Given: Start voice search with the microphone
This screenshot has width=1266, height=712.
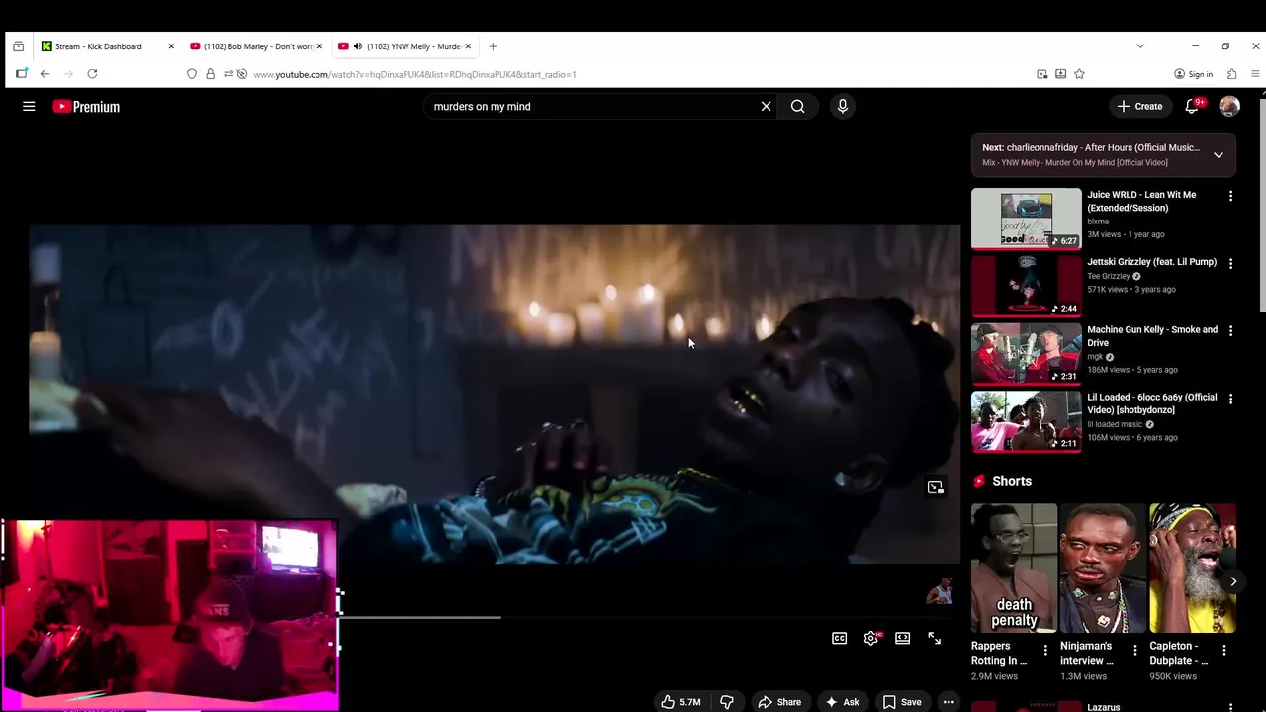Looking at the screenshot, I should coord(843,106).
